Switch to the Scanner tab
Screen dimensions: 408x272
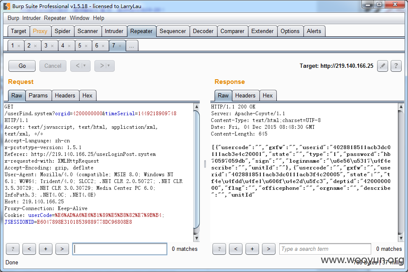(x=88, y=31)
